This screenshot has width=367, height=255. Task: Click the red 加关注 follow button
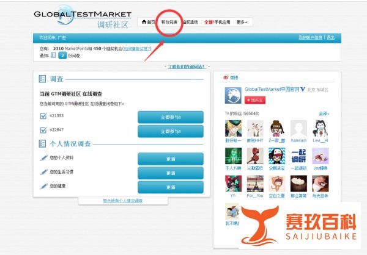click(x=255, y=100)
